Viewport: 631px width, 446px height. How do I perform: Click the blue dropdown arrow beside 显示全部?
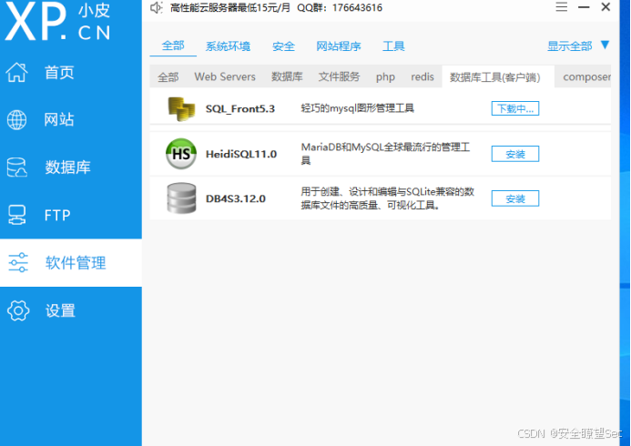point(605,45)
